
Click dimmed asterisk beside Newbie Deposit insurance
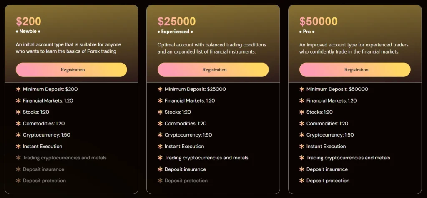point(18,169)
